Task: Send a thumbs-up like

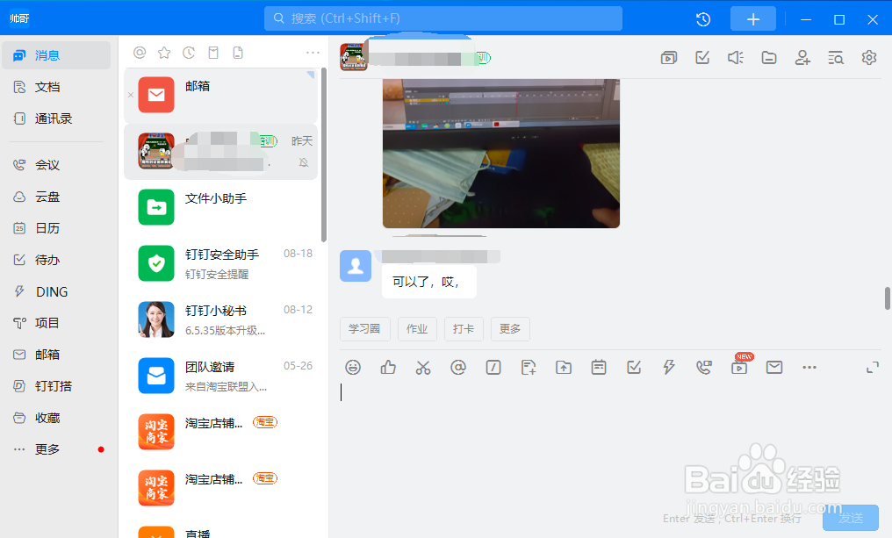Action: pos(388,368)
